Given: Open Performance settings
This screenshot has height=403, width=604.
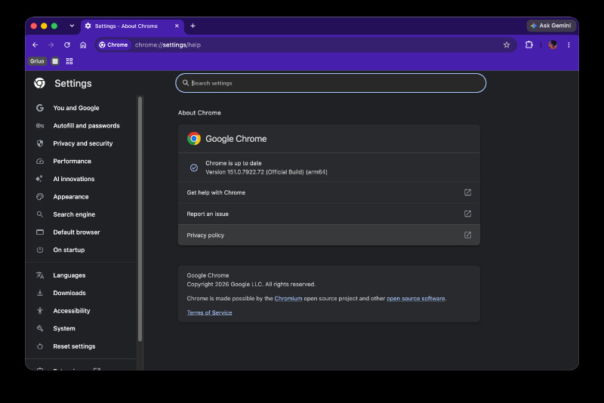Looking at the screenshot, I should coord(72,161).
